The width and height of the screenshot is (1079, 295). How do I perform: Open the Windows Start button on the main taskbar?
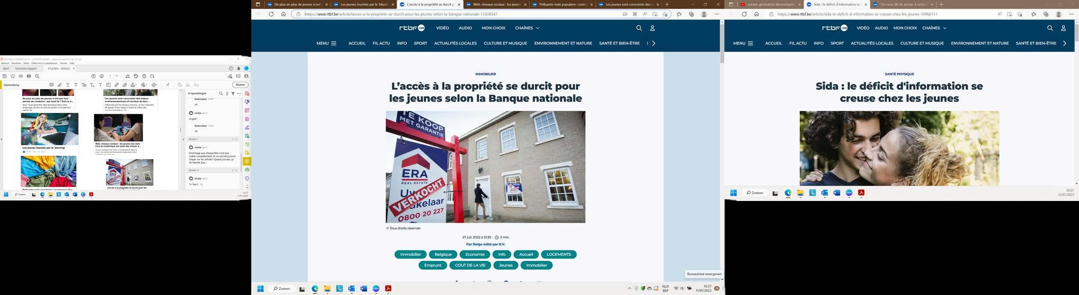point(260,289)
